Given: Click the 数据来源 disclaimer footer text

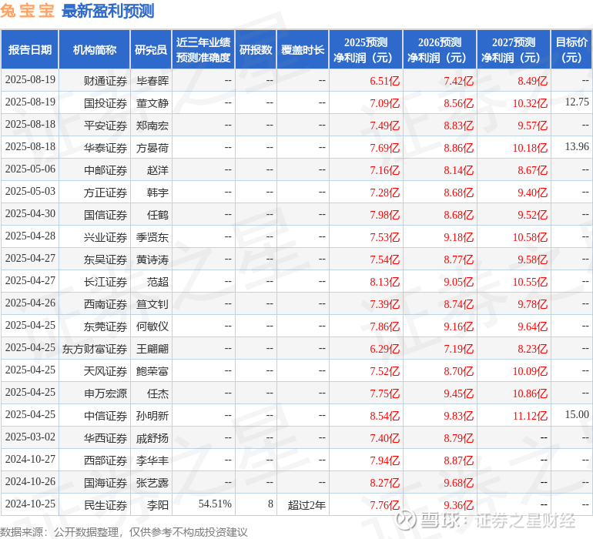Looking at the screenshot, I should point(124,532).
